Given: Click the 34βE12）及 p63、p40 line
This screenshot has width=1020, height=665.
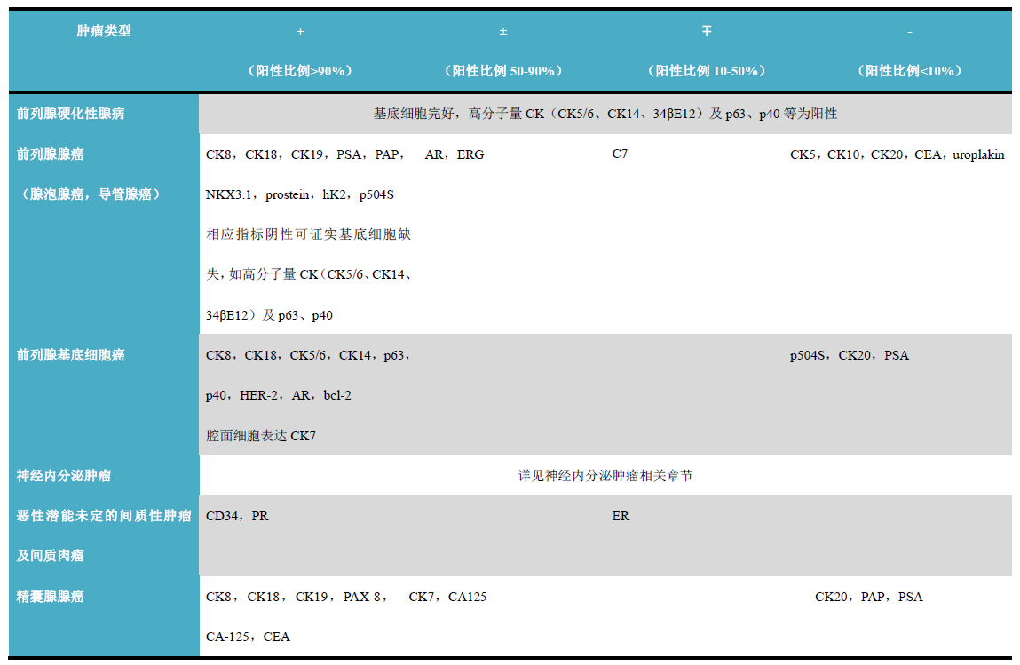Looking at the screenshot, I should [x=269, y=315].
